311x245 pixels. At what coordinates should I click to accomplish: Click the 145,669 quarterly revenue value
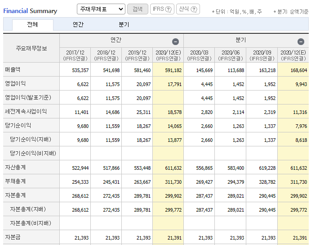click(204, 70)
